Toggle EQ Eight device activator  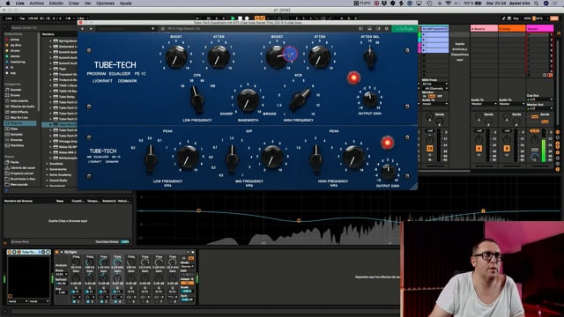click(56, 252)
